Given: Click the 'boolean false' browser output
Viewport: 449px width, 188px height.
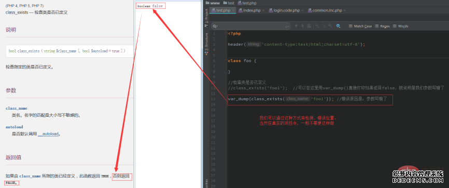Looking at the screenshot, I should pyautogui.click(x=150, y=6).
